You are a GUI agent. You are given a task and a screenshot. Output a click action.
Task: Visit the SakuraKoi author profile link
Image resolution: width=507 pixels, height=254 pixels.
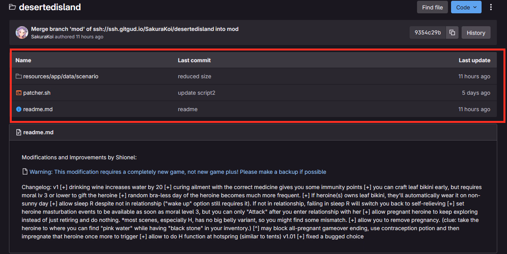point(42,37)
